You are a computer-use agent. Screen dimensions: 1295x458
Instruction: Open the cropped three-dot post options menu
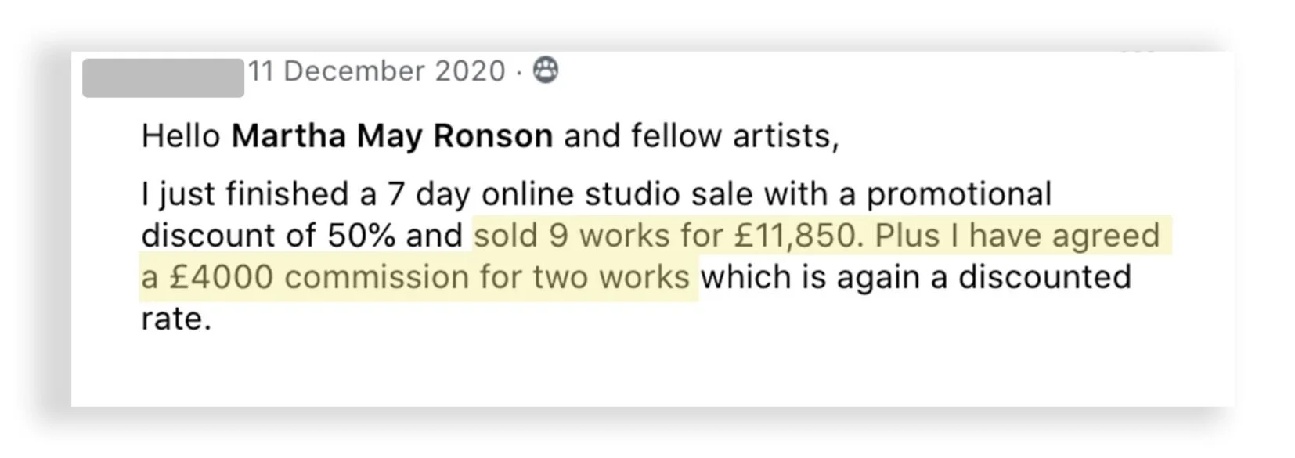point(1137,52)
